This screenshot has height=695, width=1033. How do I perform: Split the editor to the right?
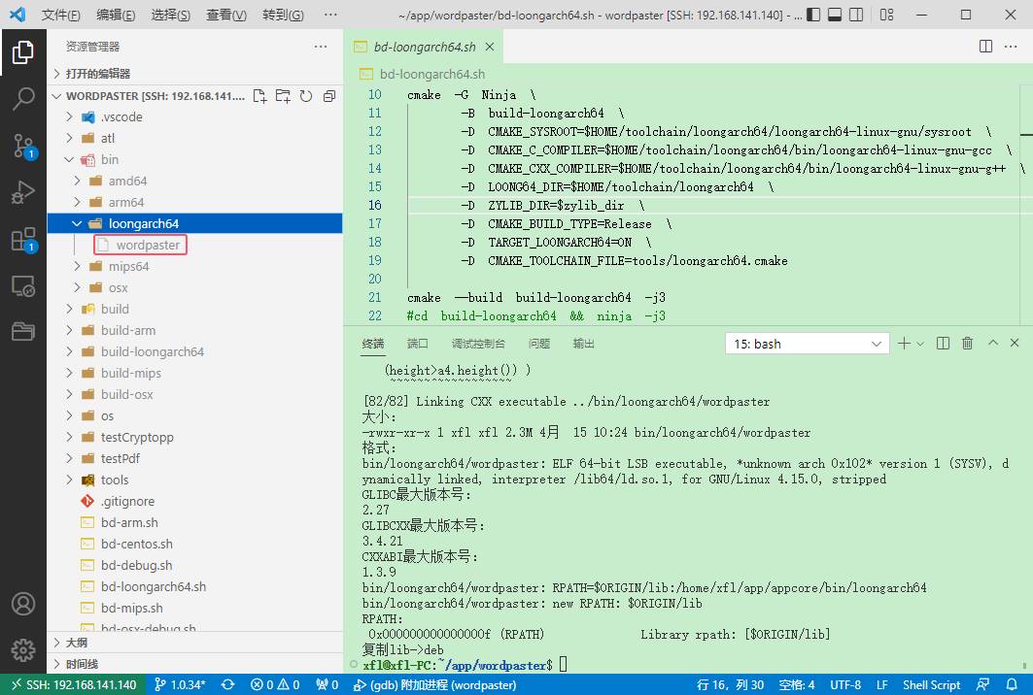985,47
